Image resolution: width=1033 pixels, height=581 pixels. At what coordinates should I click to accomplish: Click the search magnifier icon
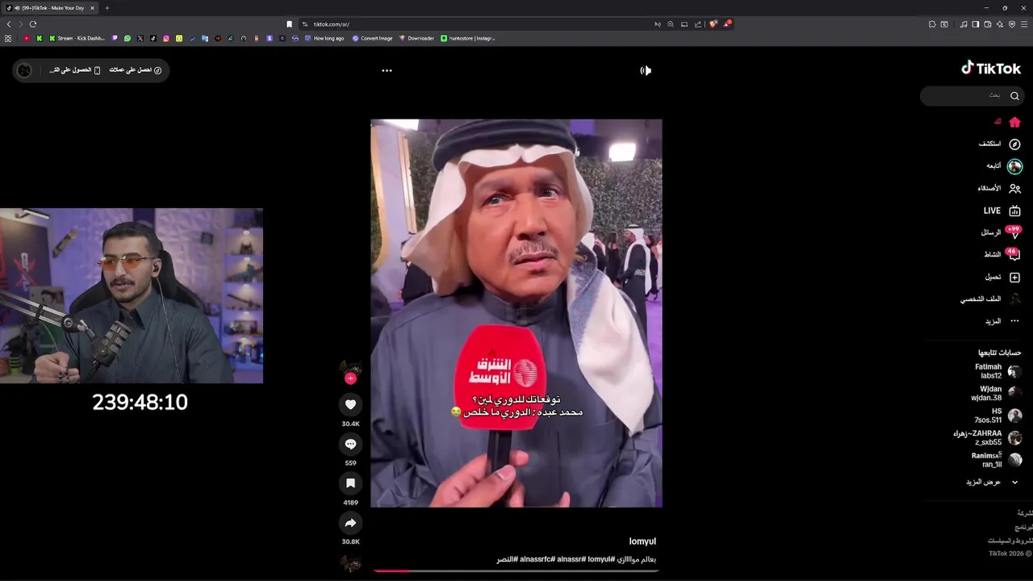click(x=1014, y=95)
